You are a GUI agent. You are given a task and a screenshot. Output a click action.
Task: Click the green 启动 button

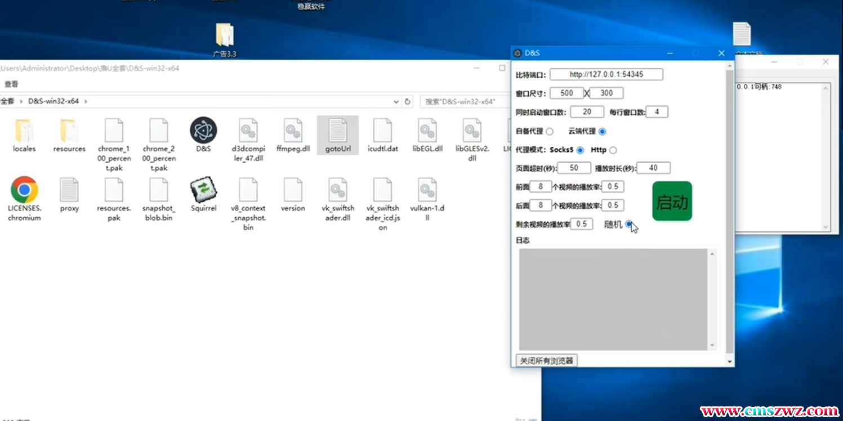(672, 201)
